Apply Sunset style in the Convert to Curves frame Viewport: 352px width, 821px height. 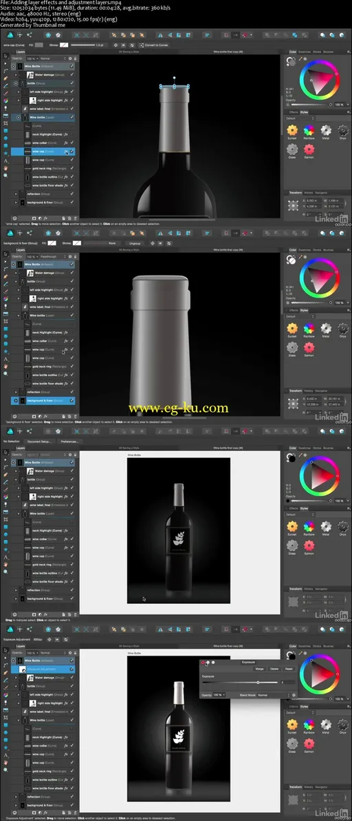click(292, 130)
